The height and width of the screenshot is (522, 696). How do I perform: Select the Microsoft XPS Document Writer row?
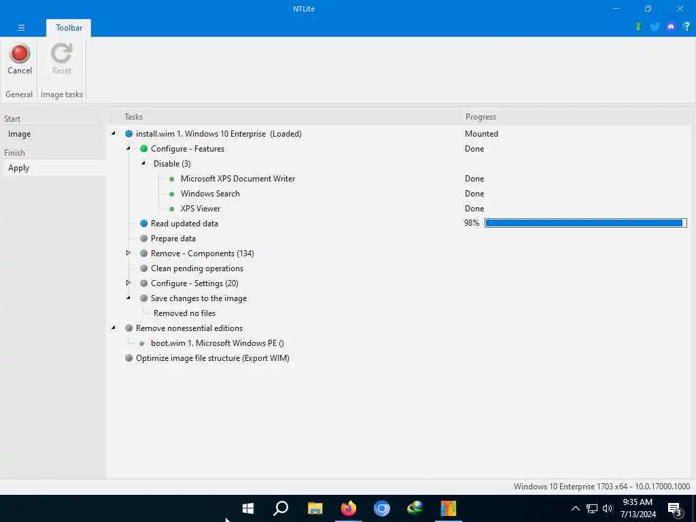238,179
